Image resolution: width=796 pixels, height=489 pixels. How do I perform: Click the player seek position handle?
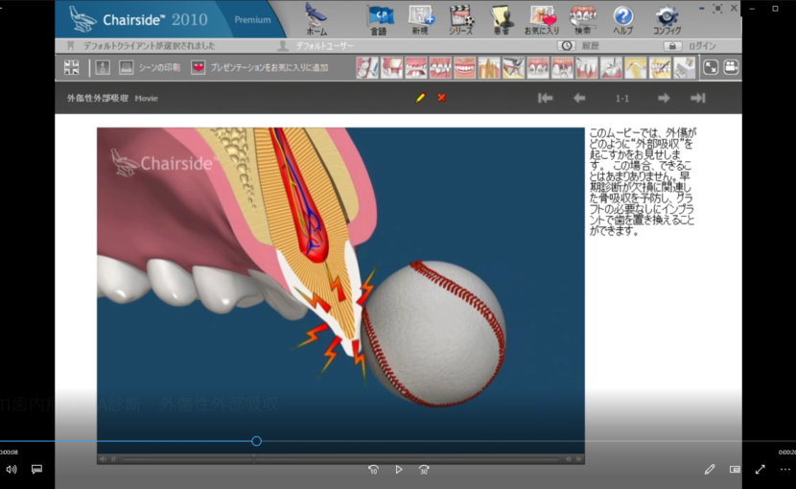click(256, 441)
